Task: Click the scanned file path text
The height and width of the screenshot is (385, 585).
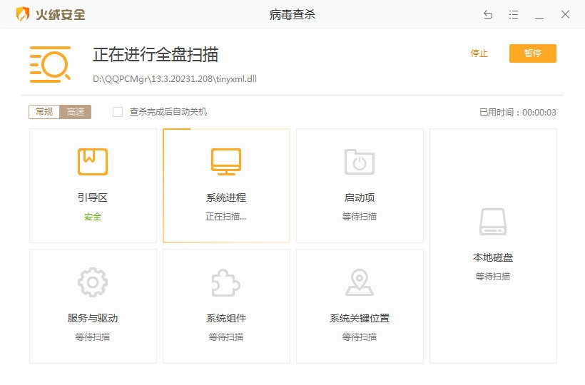Action: click(175, 79)
